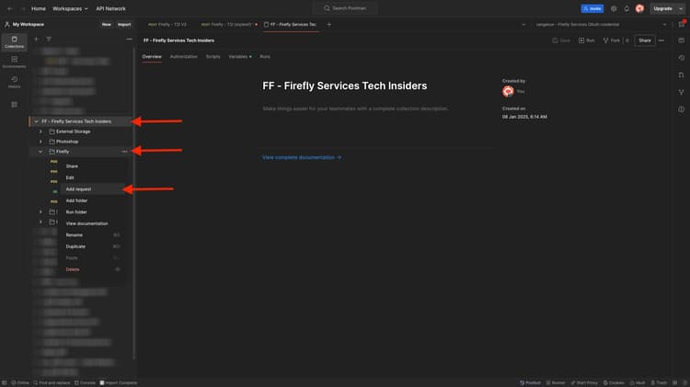This screenshot has width=690, height=387.
Task: Switch to the Authorization tab
Action: 183,57
